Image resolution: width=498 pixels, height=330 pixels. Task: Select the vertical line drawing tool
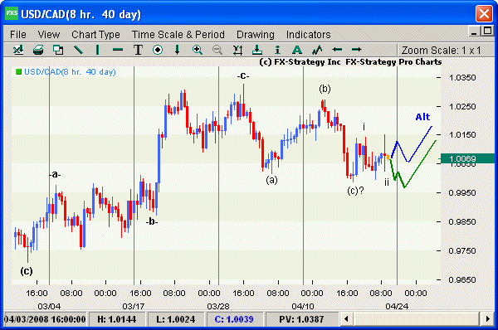(x=98, y=50)
